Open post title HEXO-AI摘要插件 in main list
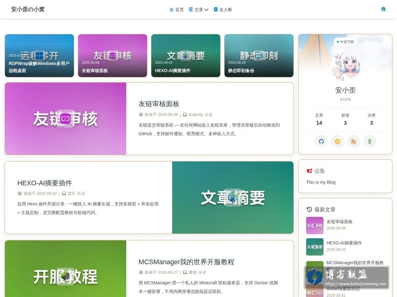 click(x=45, y=183)
